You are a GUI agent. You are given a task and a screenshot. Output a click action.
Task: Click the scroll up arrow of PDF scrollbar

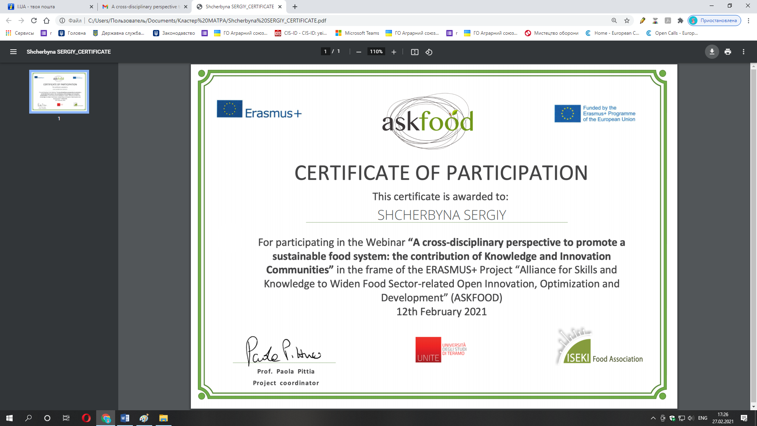753,66
